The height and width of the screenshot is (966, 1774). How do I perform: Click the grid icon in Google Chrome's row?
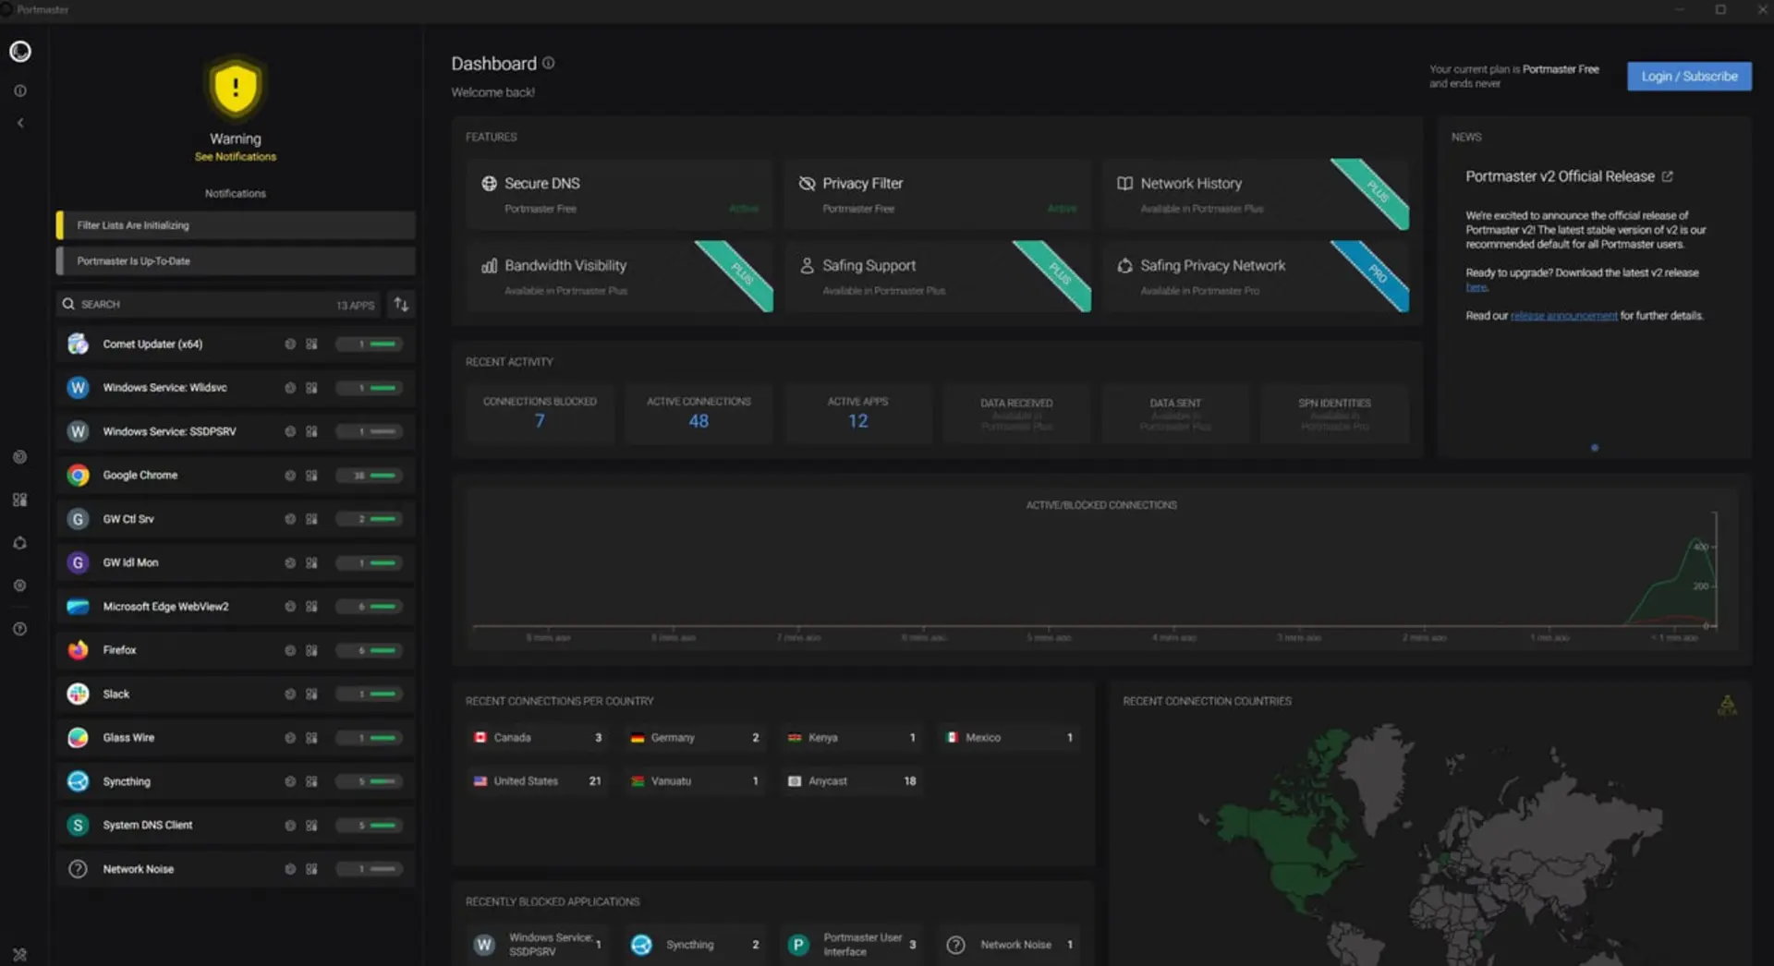tap(311, 476)
